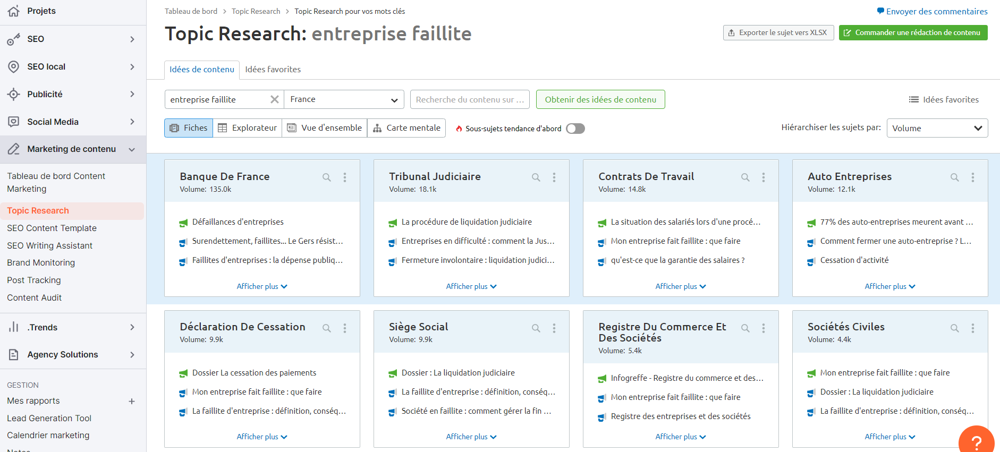Open the France country dropdown
This screenshot has height=452, width=1000.
[344, 99]
